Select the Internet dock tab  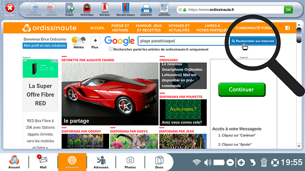[x=72, y=162]
